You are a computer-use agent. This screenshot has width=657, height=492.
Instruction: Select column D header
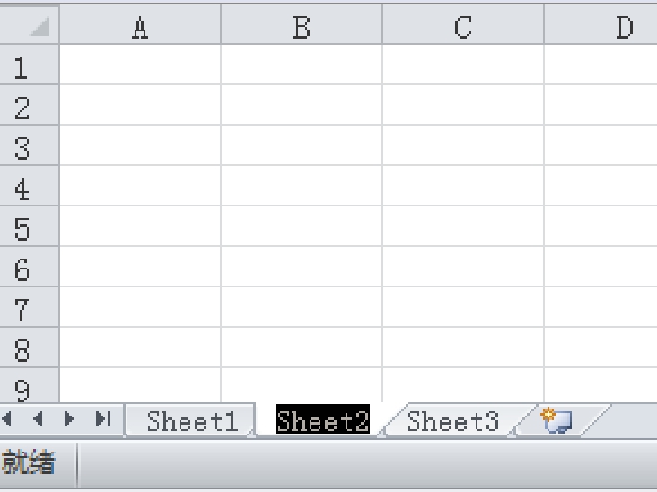coord(600,24)
